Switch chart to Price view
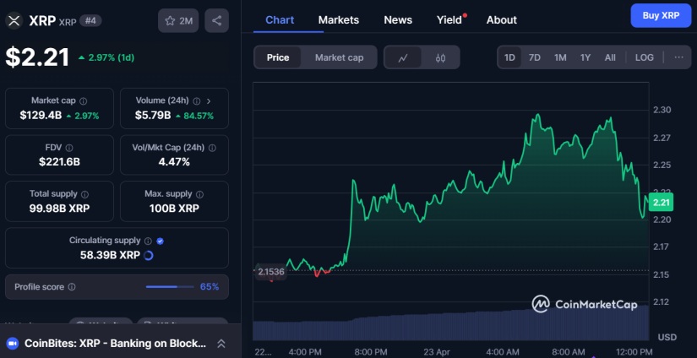The height and width of the screenshot is (358, 697). [278, 57]
